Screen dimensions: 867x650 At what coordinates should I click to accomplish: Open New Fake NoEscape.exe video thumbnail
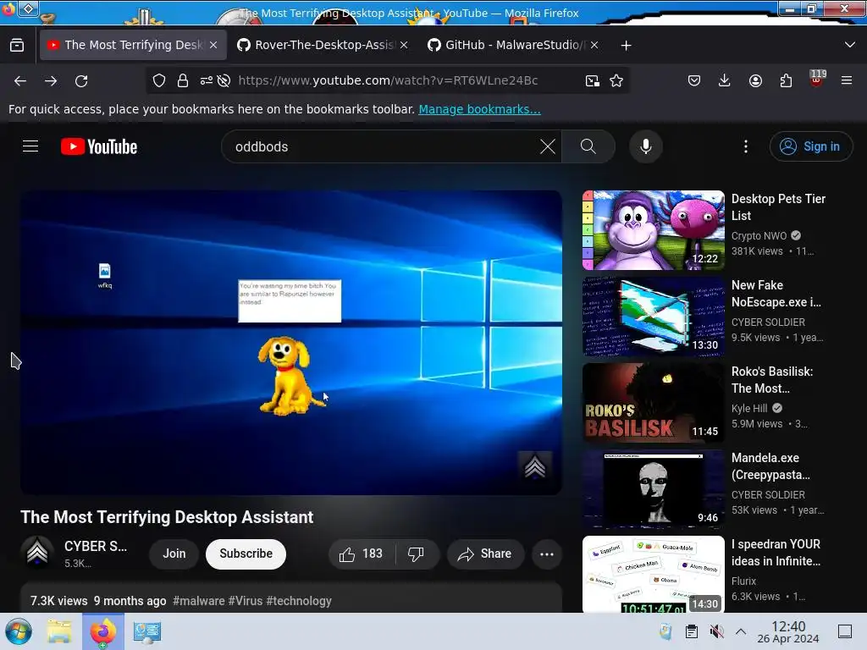pyautogui.click(x=654, y=317)
